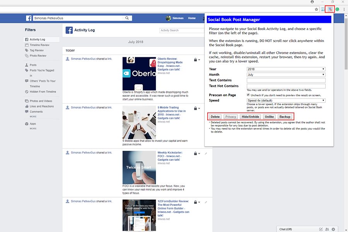This screenshot has width=348, height=232.
Task: Click the edit pencil icon on FOCI post
Action: (x=206, y=154)
